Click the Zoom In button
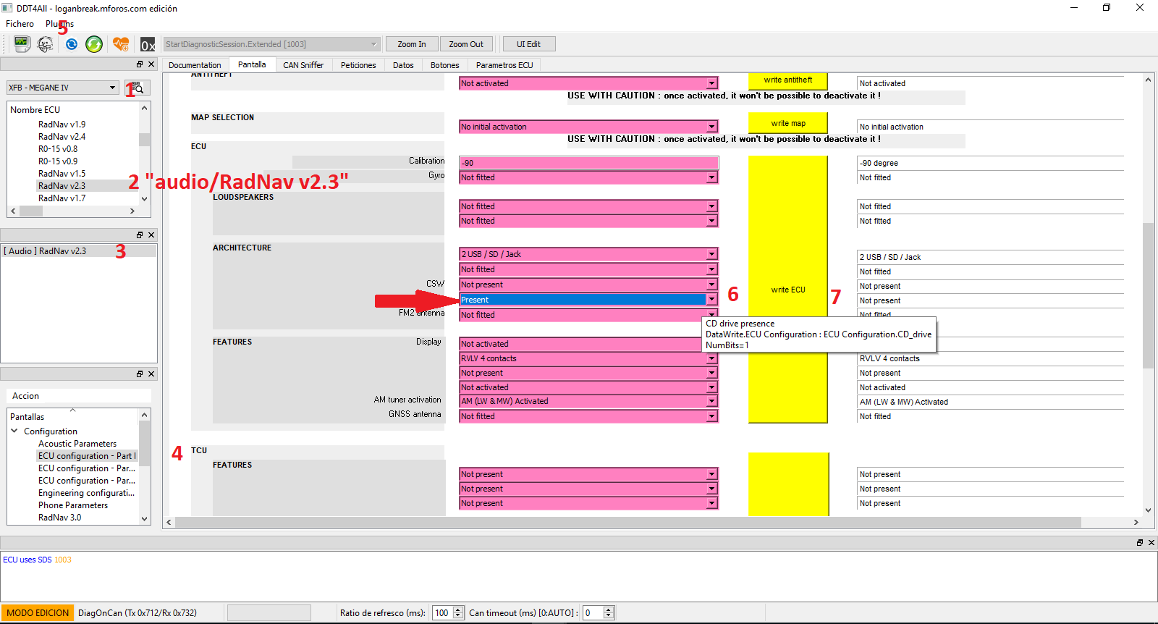This screenshot has height=624, width=1158. [x=411, y=44]
